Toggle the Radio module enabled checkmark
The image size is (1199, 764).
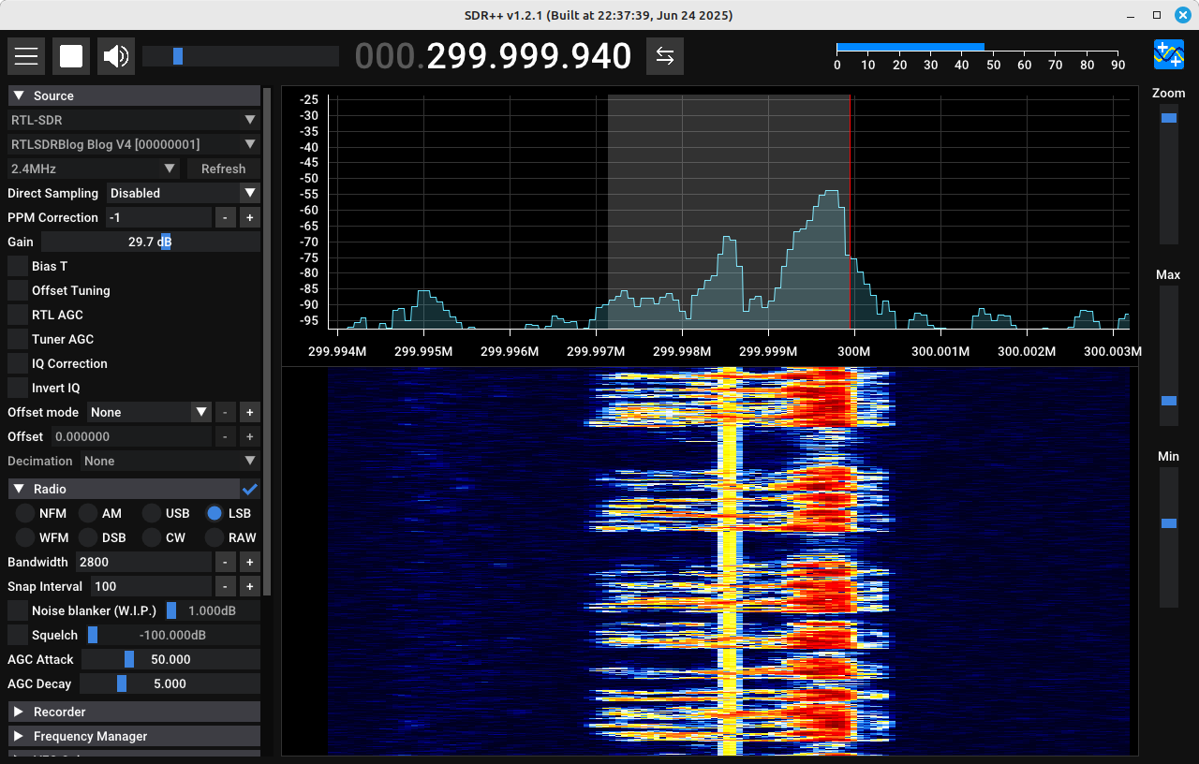coord(250,489)
